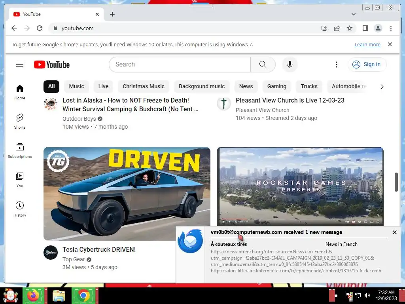Open Firefox from the taskbar
This screenshot has height=304, width=405.
(x=33, y=295)
